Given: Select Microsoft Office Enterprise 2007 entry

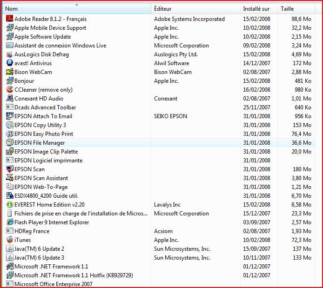Looking at the screenshot, I should coord(54,284).
